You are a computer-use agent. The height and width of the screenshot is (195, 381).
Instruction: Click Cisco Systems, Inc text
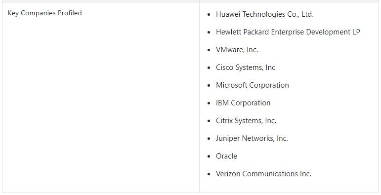click(x=246, y=67)
